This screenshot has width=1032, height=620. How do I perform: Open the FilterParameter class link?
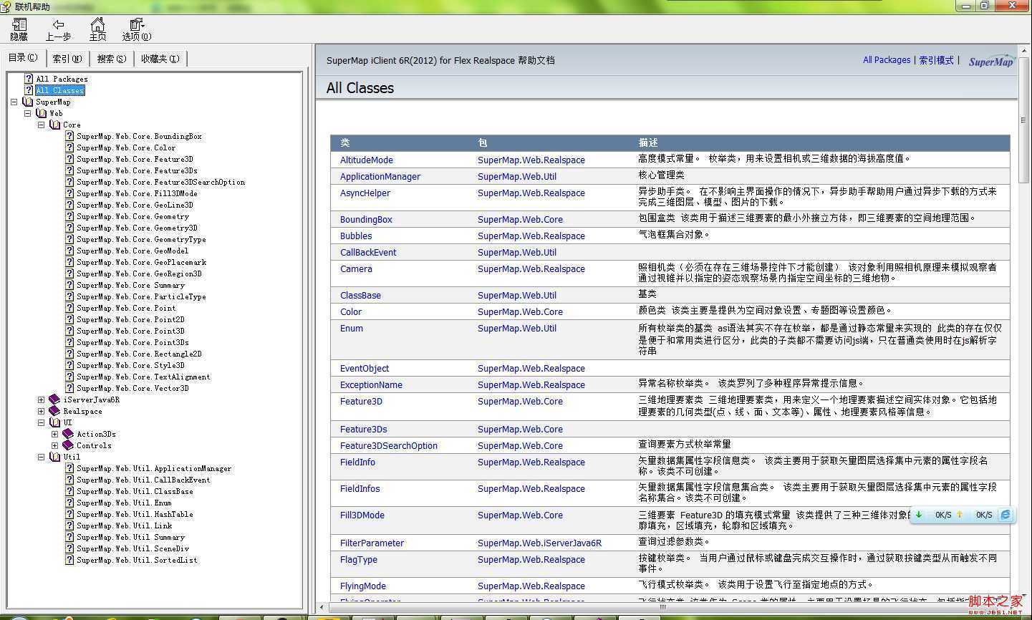pos(372,543)
